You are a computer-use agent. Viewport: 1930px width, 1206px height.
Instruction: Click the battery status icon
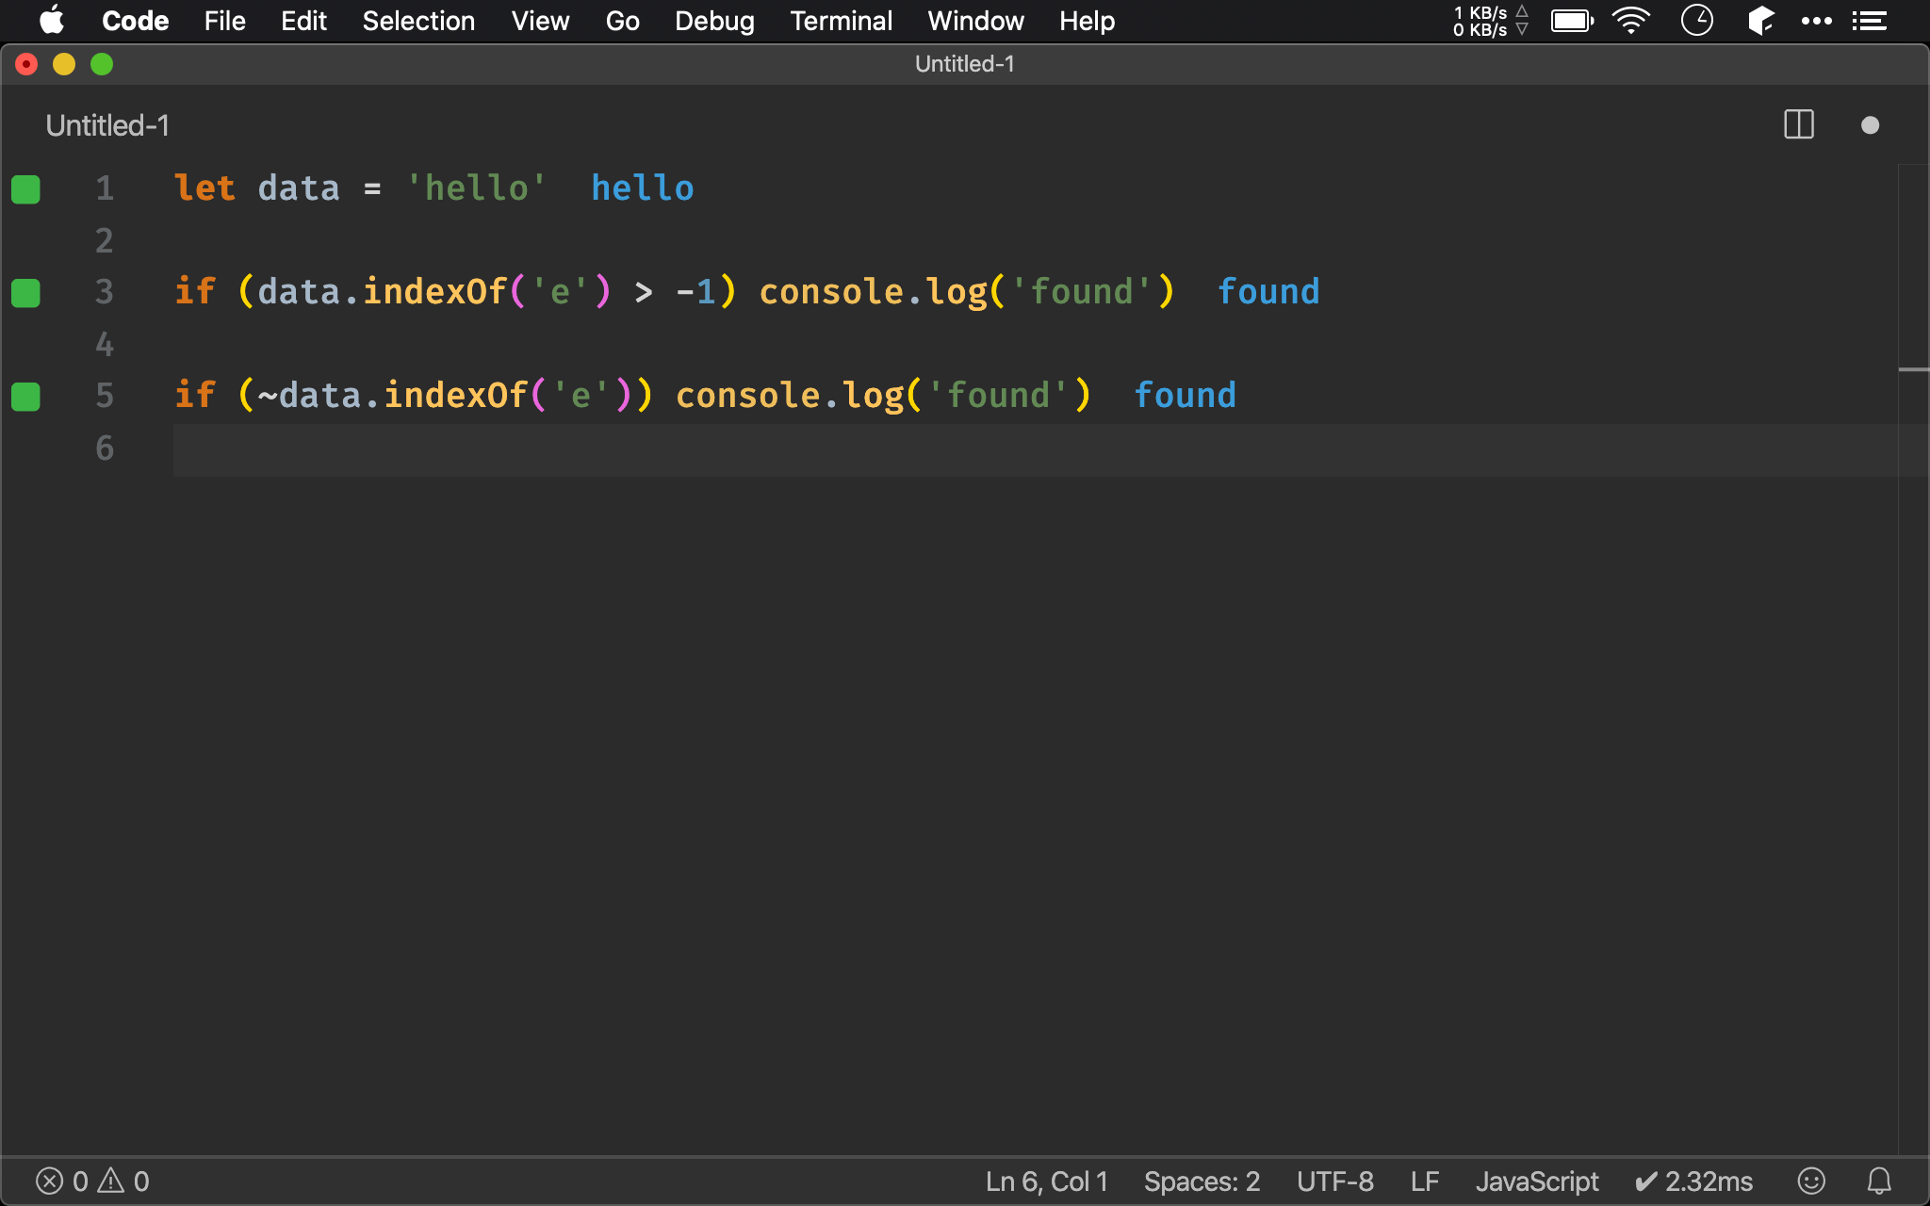(x=1571, y=21)
